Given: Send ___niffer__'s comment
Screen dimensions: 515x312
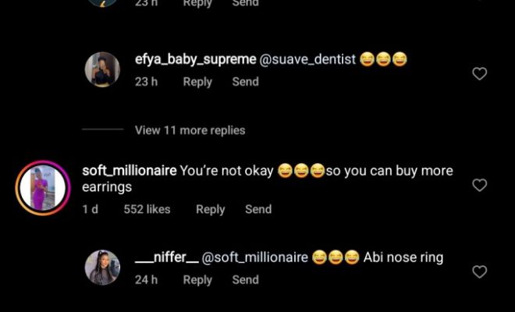Looking at the screenshot, I should click(x=245, y=279).
